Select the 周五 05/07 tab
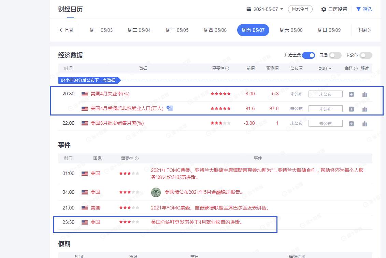This screenshot has height=258, width=386. pyautogui.click(x=253, y=30)
